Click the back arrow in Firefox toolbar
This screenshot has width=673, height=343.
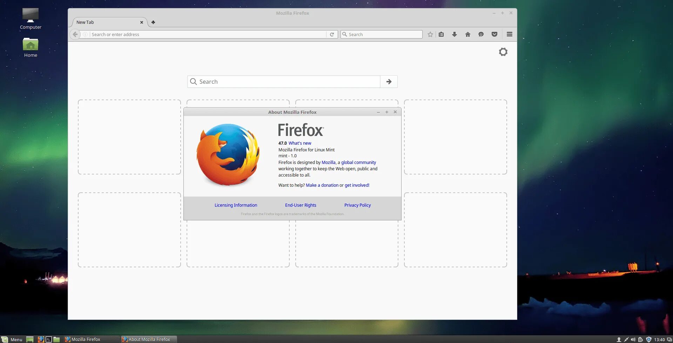pyautogui.click(x=75, y=34)
